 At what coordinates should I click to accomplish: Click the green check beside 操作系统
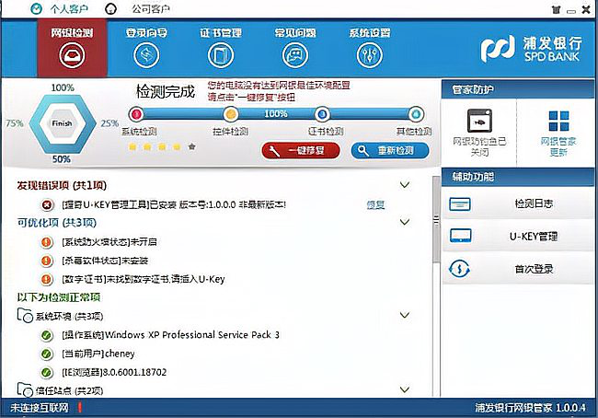[x=47, y=335]
